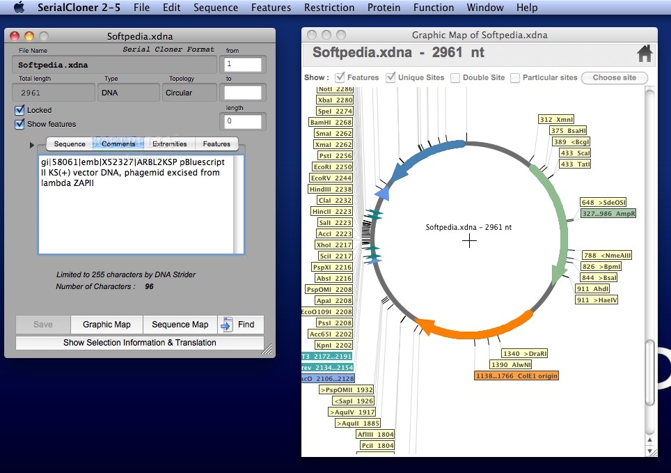
Task: Select the 1138...1766 ColE1 origin label
Action: click(517, 375)
